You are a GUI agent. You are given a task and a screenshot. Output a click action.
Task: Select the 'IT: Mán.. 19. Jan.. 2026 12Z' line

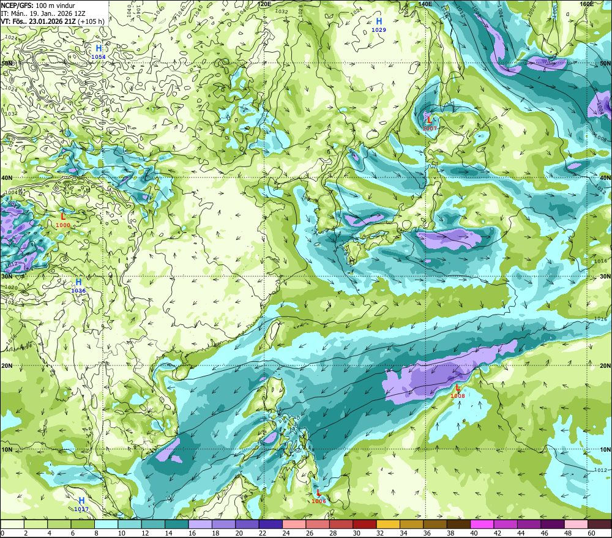point(43,13)
